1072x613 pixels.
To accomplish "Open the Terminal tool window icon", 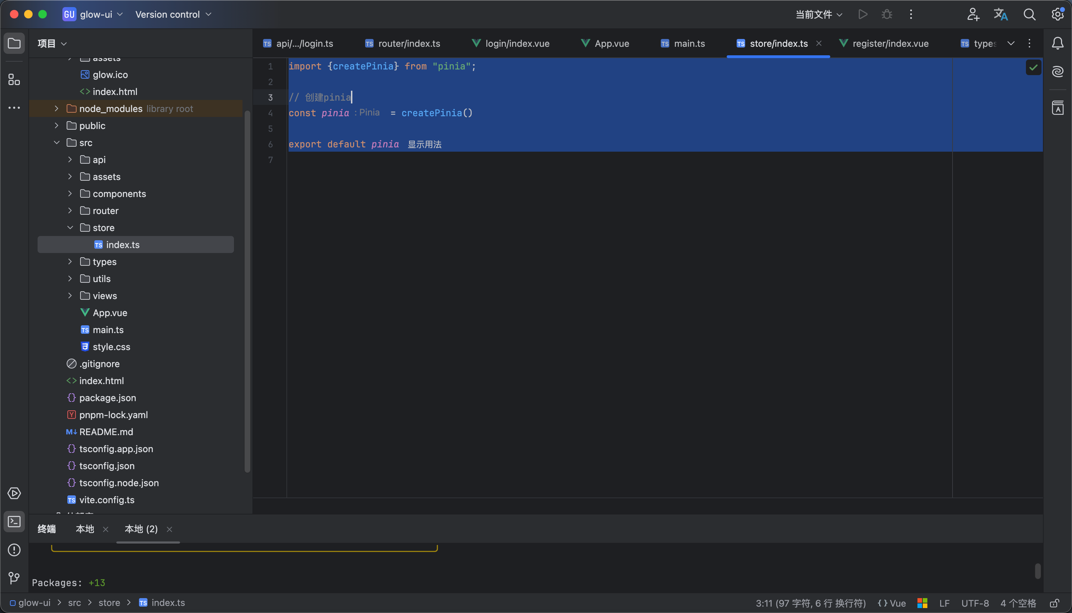I will click(14, 522).
